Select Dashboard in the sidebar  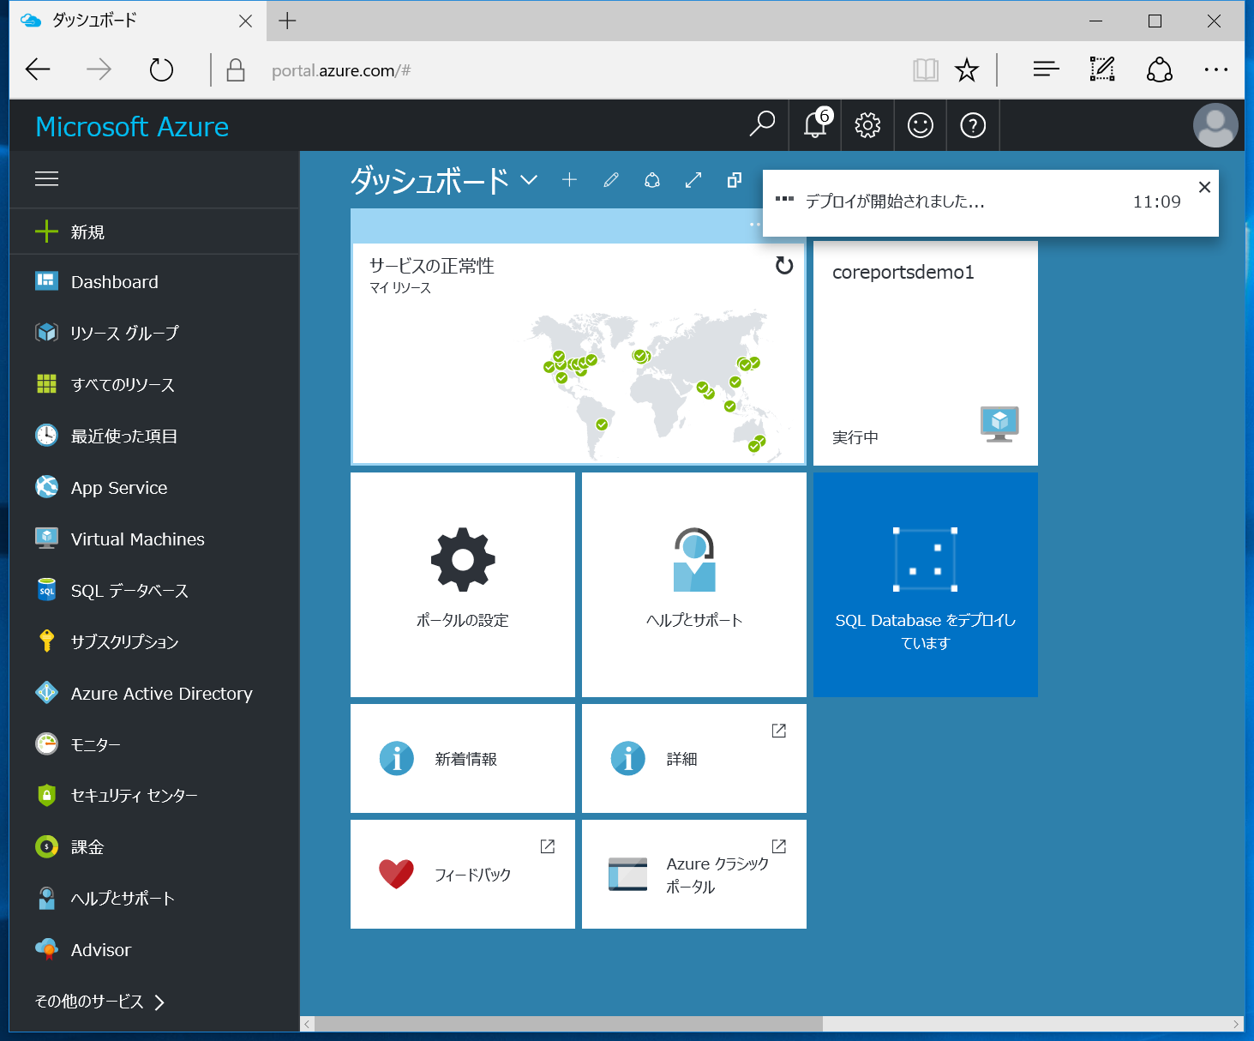point(154,281)
